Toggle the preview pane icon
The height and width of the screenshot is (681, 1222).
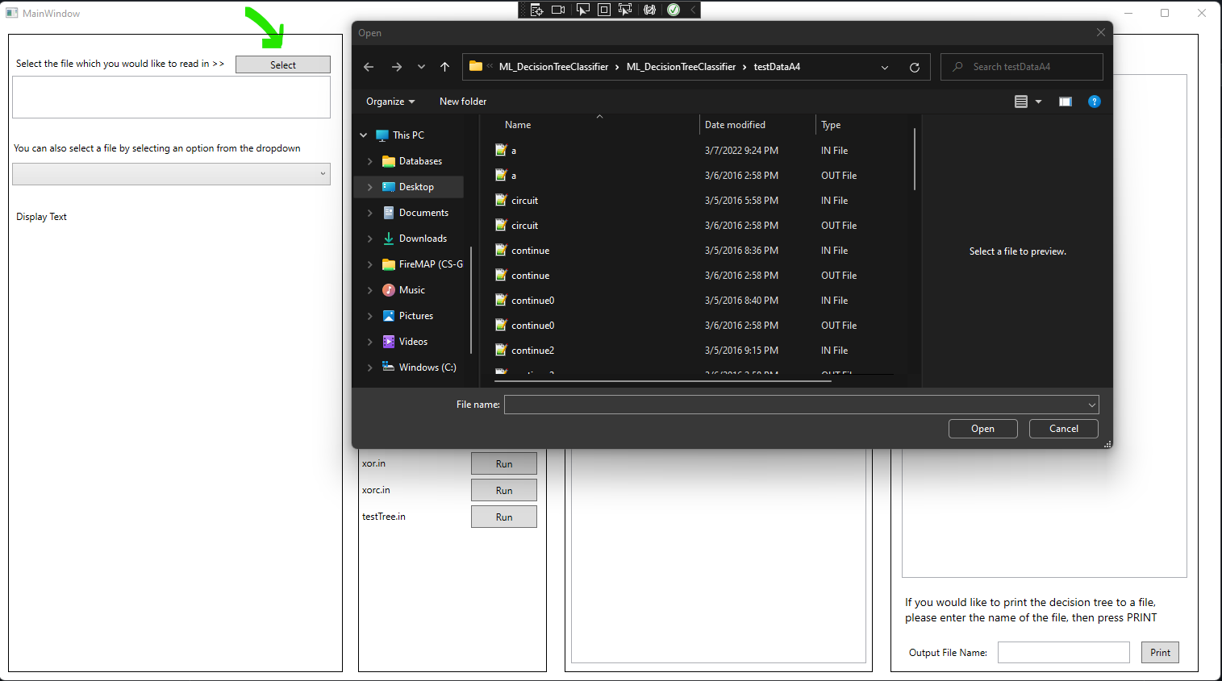(x=1066, y=102)
